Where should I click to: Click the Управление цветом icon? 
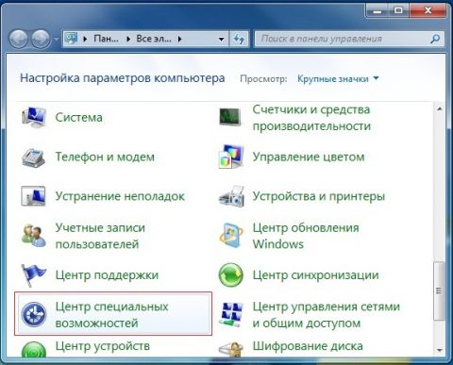231,157
